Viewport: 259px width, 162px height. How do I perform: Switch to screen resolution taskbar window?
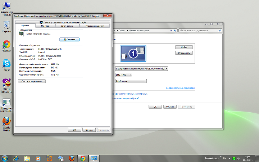click(x=94, y=158)
